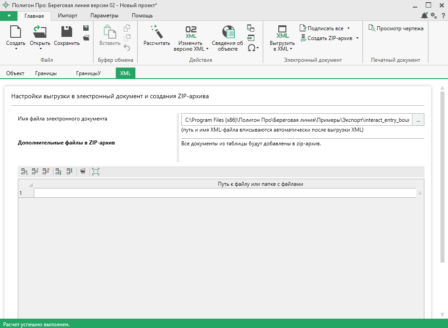Expand the Подписать все dropdown arrow
Screen dimensions: 448x328
click(348, 28)
